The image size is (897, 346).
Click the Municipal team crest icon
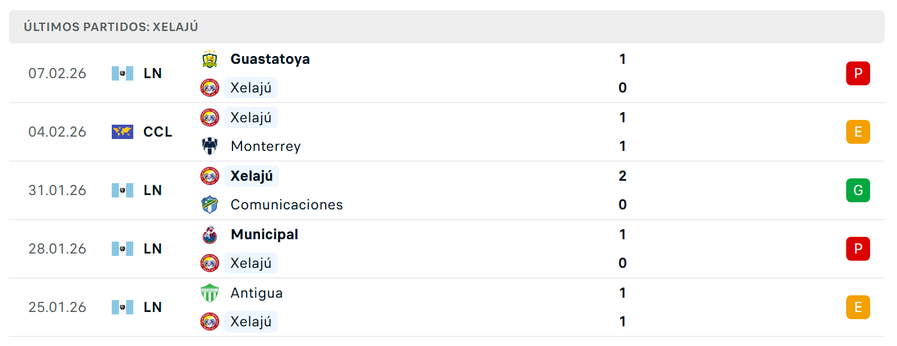pos(210,234)
